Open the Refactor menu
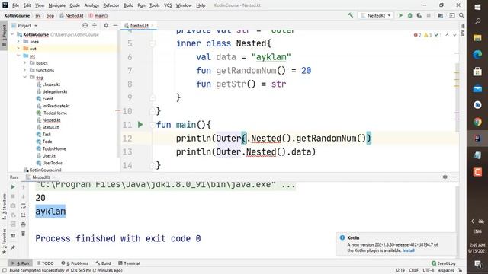The width and height of the screenshot is (488, 274). (x=111, y=5)
